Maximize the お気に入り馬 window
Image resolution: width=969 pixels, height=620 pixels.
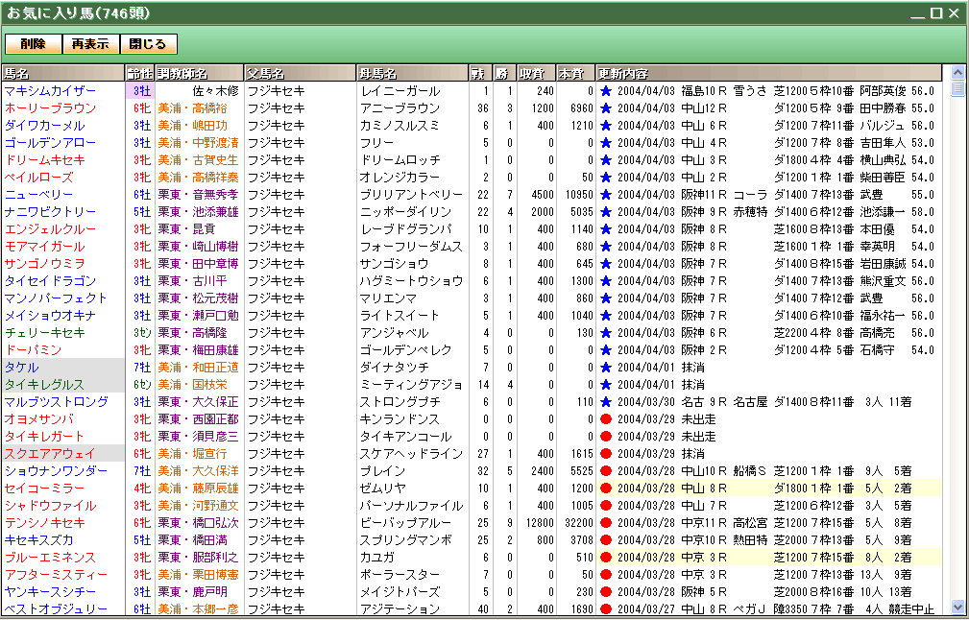click(935, 13)
